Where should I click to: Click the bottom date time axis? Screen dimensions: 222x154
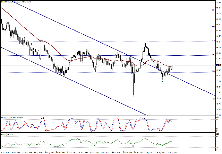coord(104,152)
